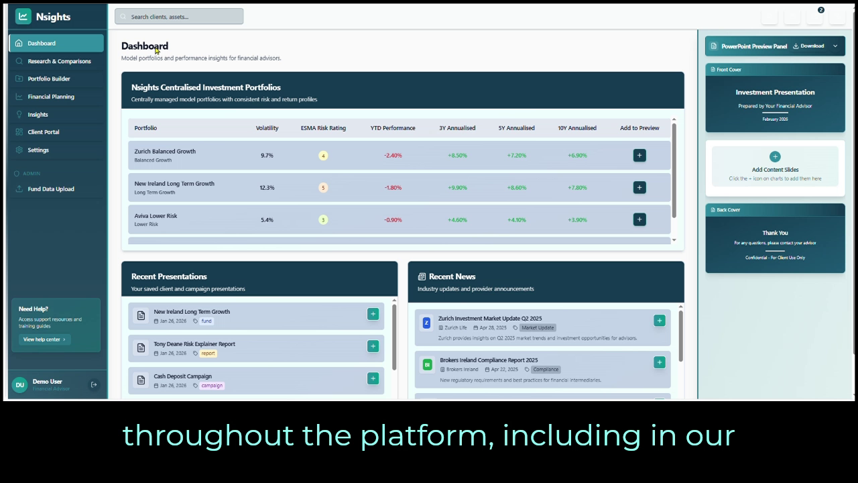This screenshot has width=858, height=483.
Task: Open Research & Comparisons in sidebar
Action: [59, 61]
